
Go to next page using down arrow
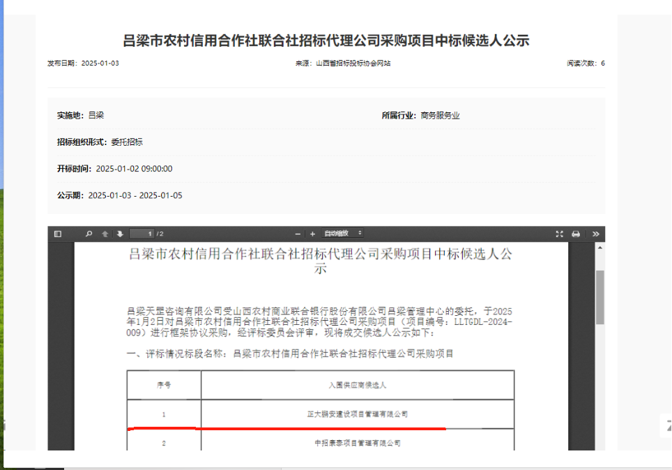point(120,234)
